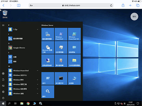Open the Windows 管理工具 tile

tap(48, 47)
